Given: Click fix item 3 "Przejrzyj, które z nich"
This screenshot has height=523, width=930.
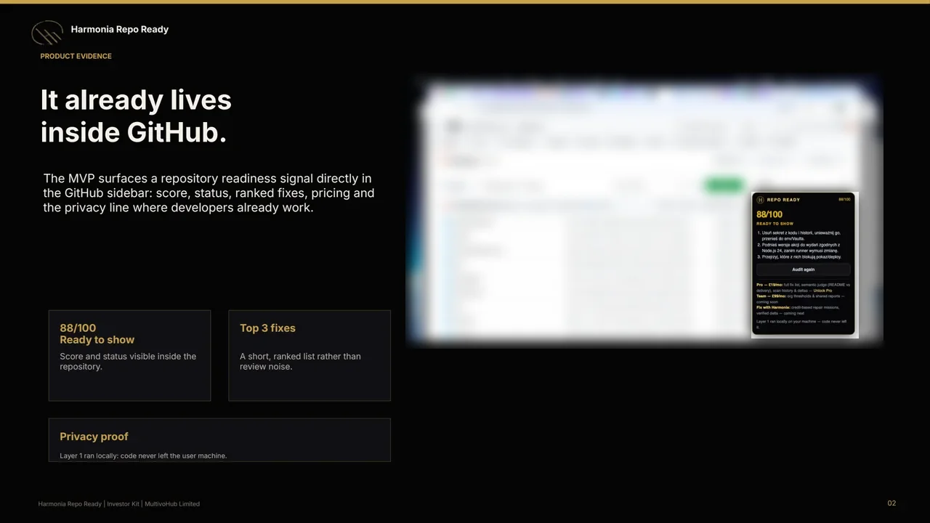Looking at the screenshot, I should (x=799, y=256).
